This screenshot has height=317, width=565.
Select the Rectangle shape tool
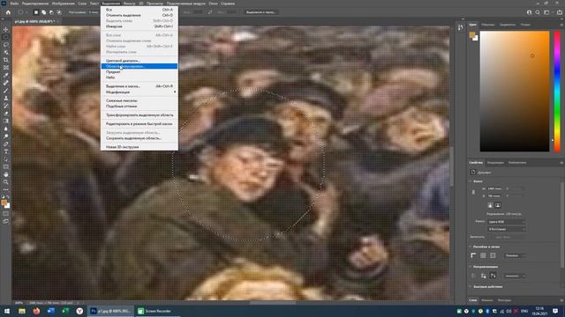[x=6, y=166]
